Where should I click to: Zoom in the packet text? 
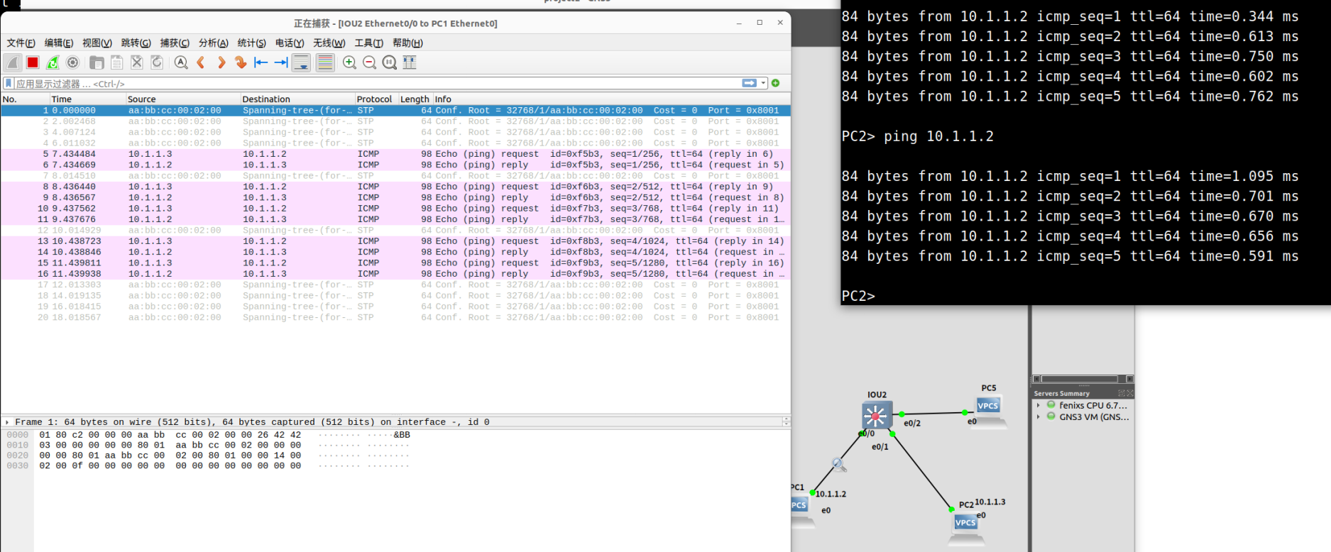[349, 62]
